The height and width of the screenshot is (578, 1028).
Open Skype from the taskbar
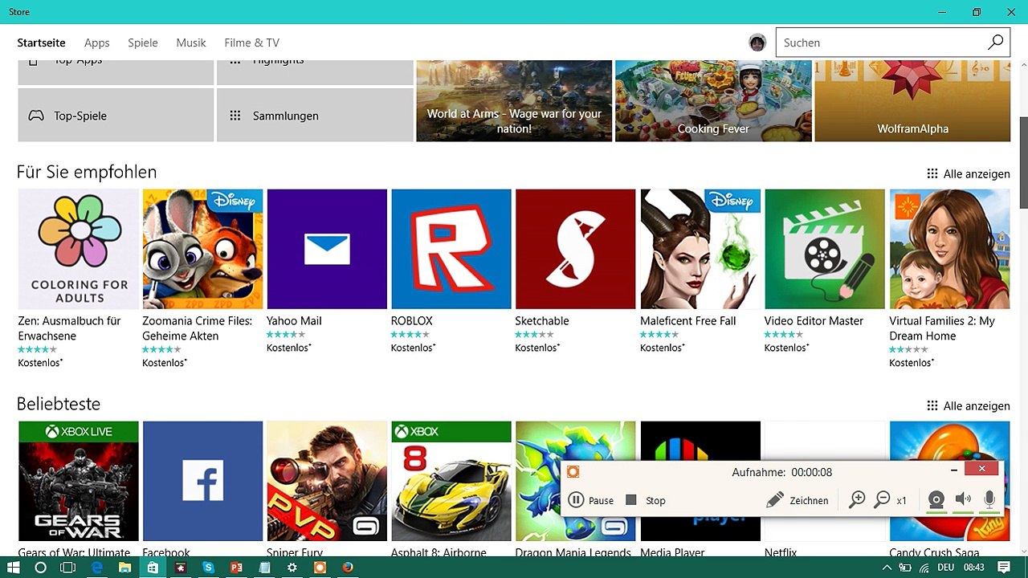tap(208, 567)
